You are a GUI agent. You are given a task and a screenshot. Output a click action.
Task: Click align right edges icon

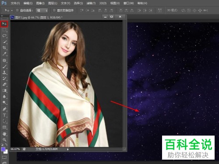coord(111,10)
